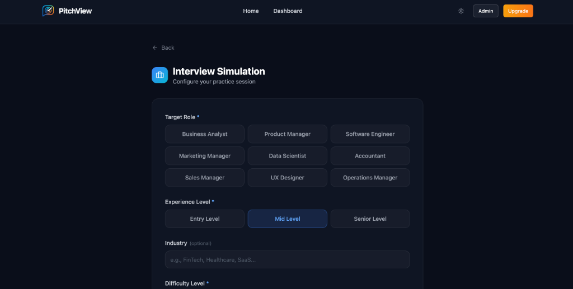Screen dimensions: 573x289
Task: Click the Target Role label
Action: click(x=180, y=117)
